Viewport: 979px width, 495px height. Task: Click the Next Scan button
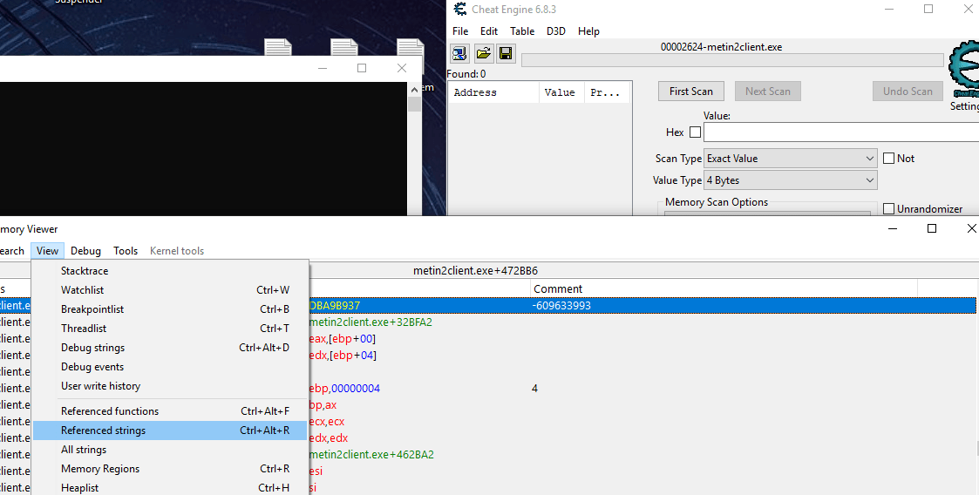(x=768, y=92)
